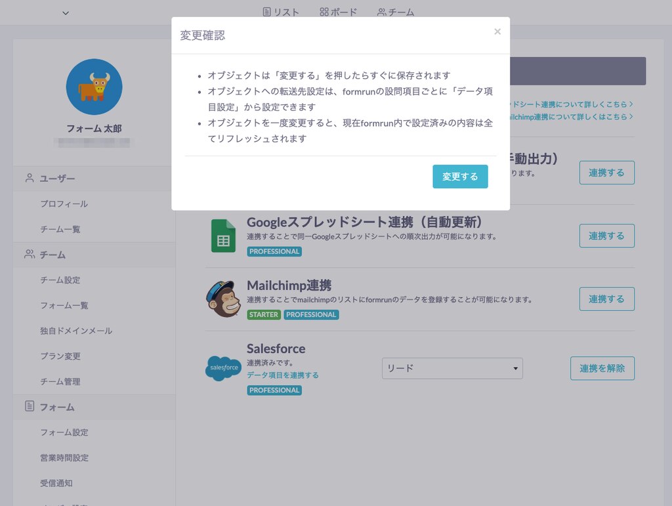Click the Salesforce cloud logo
672x506 pixels.
click(x=223, y=368)
